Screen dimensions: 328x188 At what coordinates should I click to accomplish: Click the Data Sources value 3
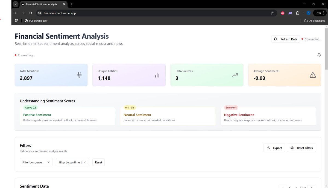point(177,78)
